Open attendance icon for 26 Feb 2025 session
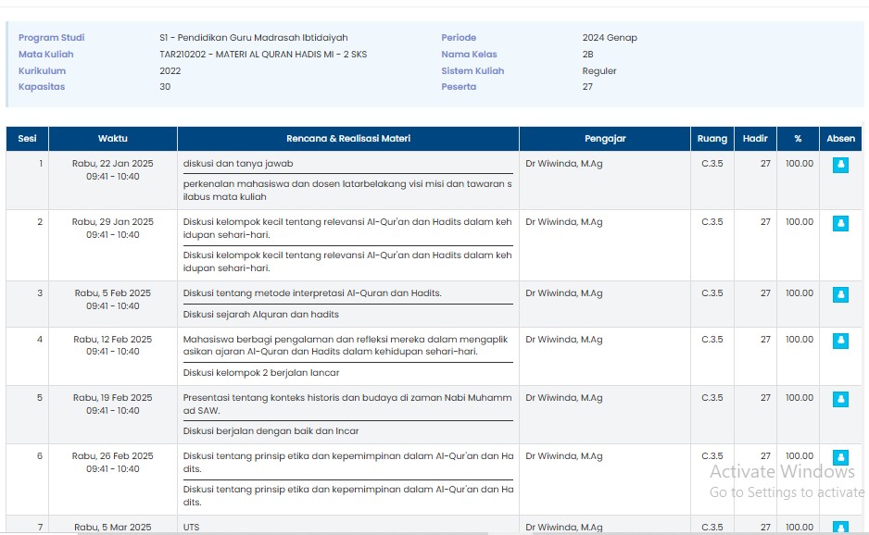The image size is (869, 535). (x=840, y=457)
